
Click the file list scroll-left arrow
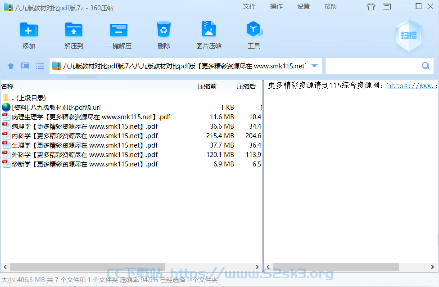[5, 267]
